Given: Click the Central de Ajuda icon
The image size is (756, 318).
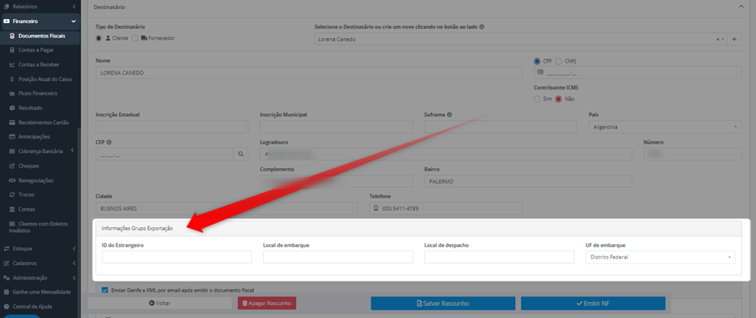Looking at the screenshot, I should coord(6,307).
